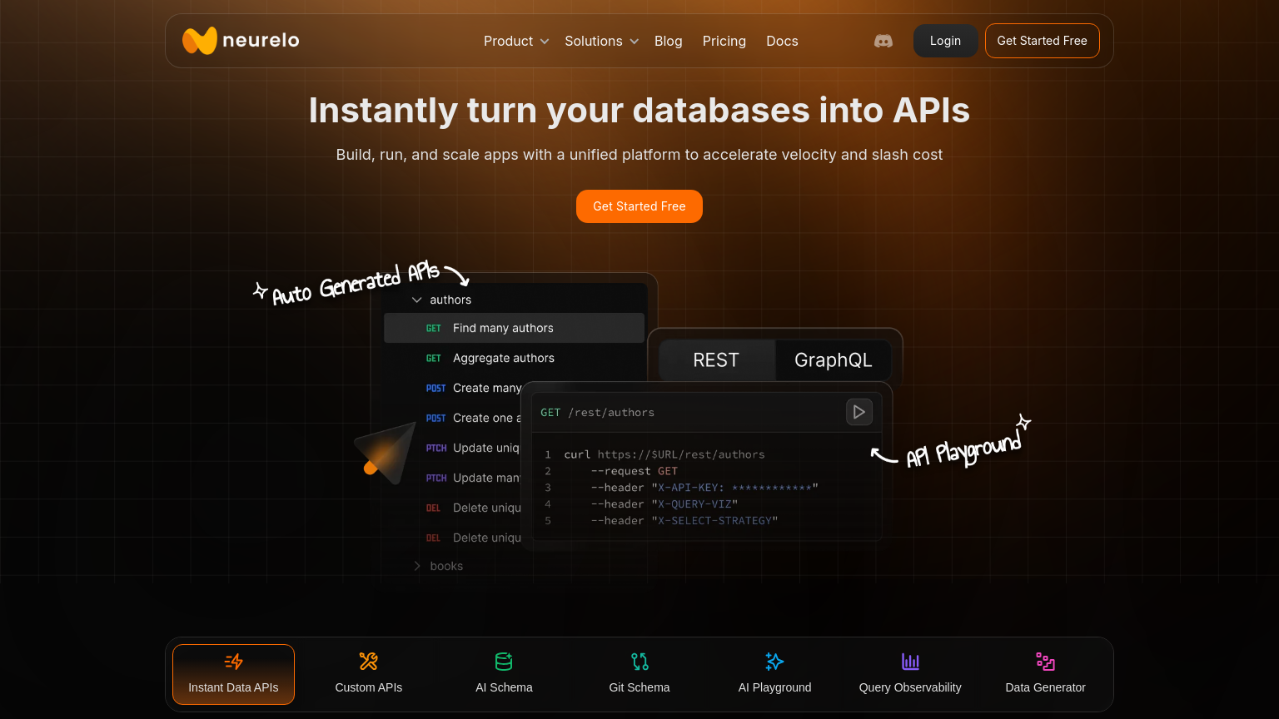Click the orange Get Started Free hero button

click(639, 206)
